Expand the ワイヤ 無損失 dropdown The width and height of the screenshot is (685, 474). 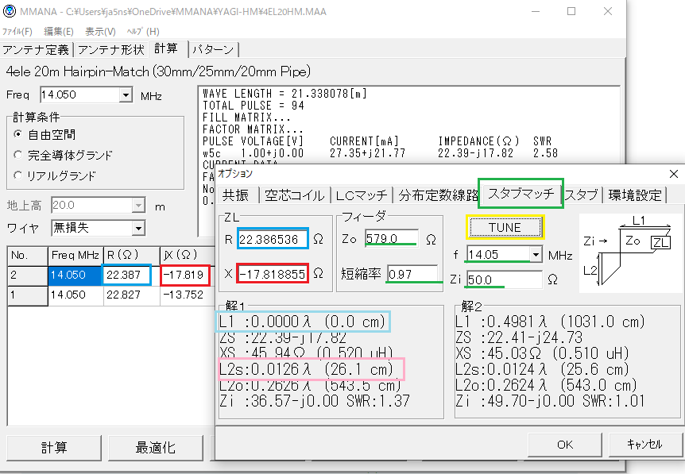pyautogui.click(x=138, y=229)
